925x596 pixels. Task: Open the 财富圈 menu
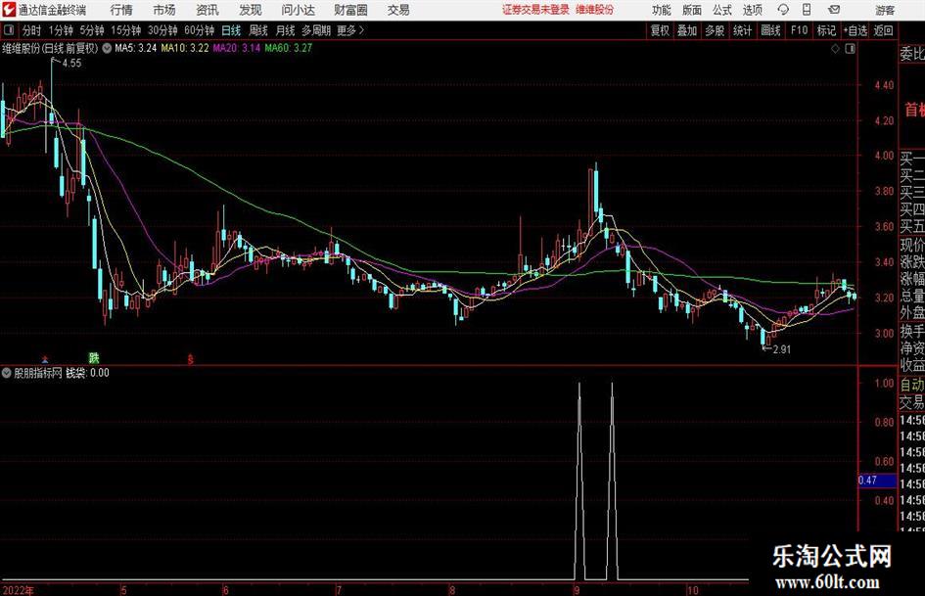[350, 10]
